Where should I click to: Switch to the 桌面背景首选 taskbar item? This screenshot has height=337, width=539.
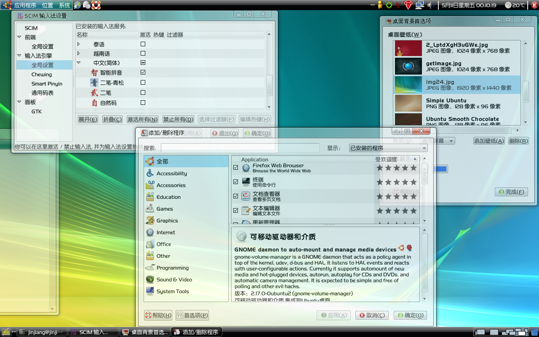(145, 332)
